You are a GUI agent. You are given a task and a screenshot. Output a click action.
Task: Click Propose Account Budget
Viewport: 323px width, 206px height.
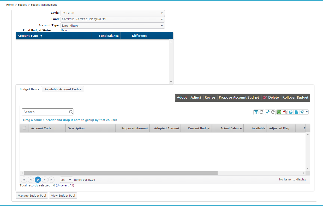tap(239, 98)
